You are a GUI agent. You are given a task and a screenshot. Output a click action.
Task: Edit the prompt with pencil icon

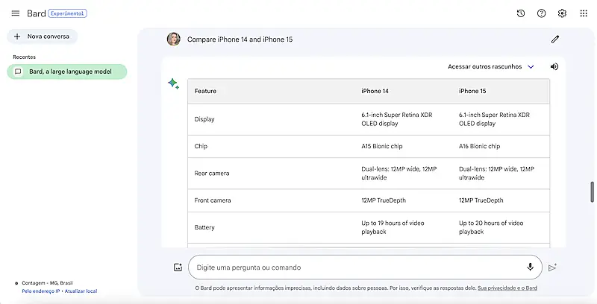click(555, 39)
